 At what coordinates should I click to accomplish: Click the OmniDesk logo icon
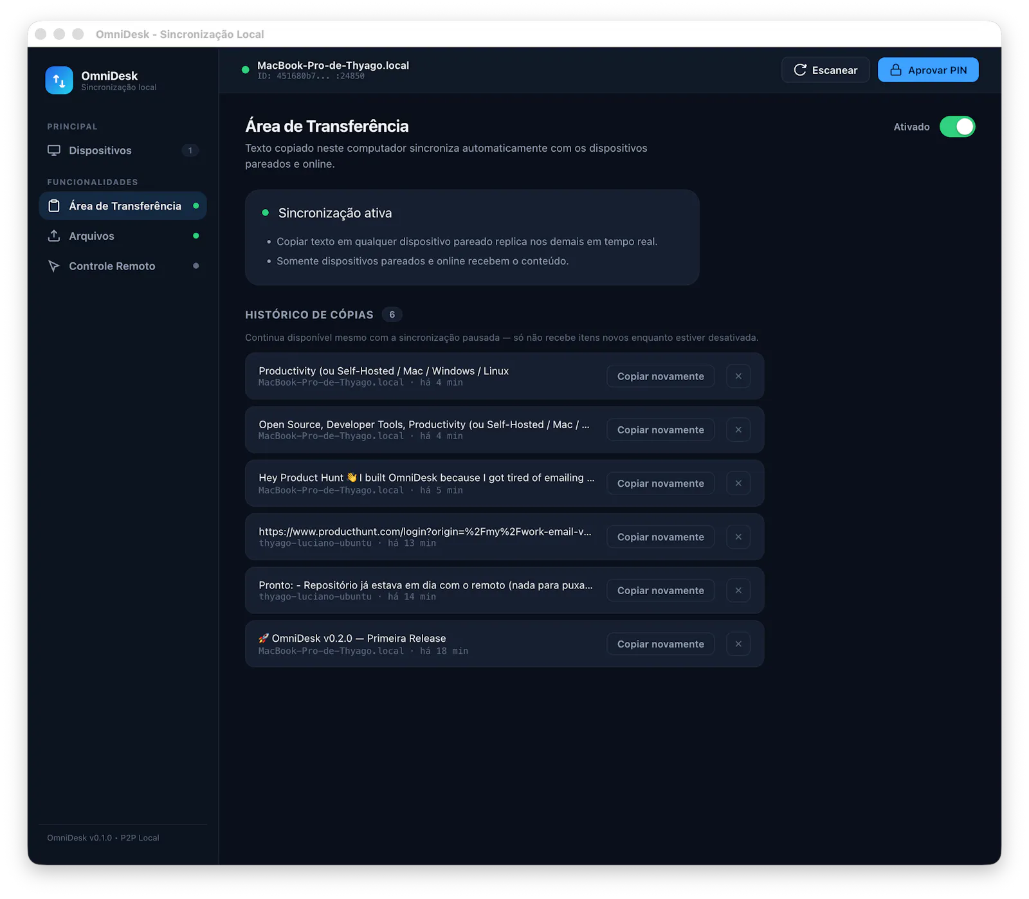tap(59, 80)
